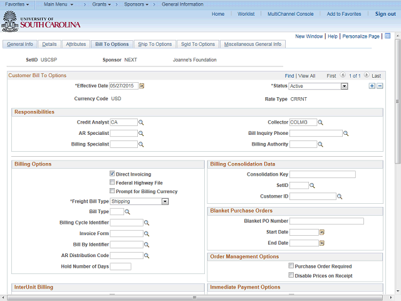Add a new row with plus icon

pos(372,86)
